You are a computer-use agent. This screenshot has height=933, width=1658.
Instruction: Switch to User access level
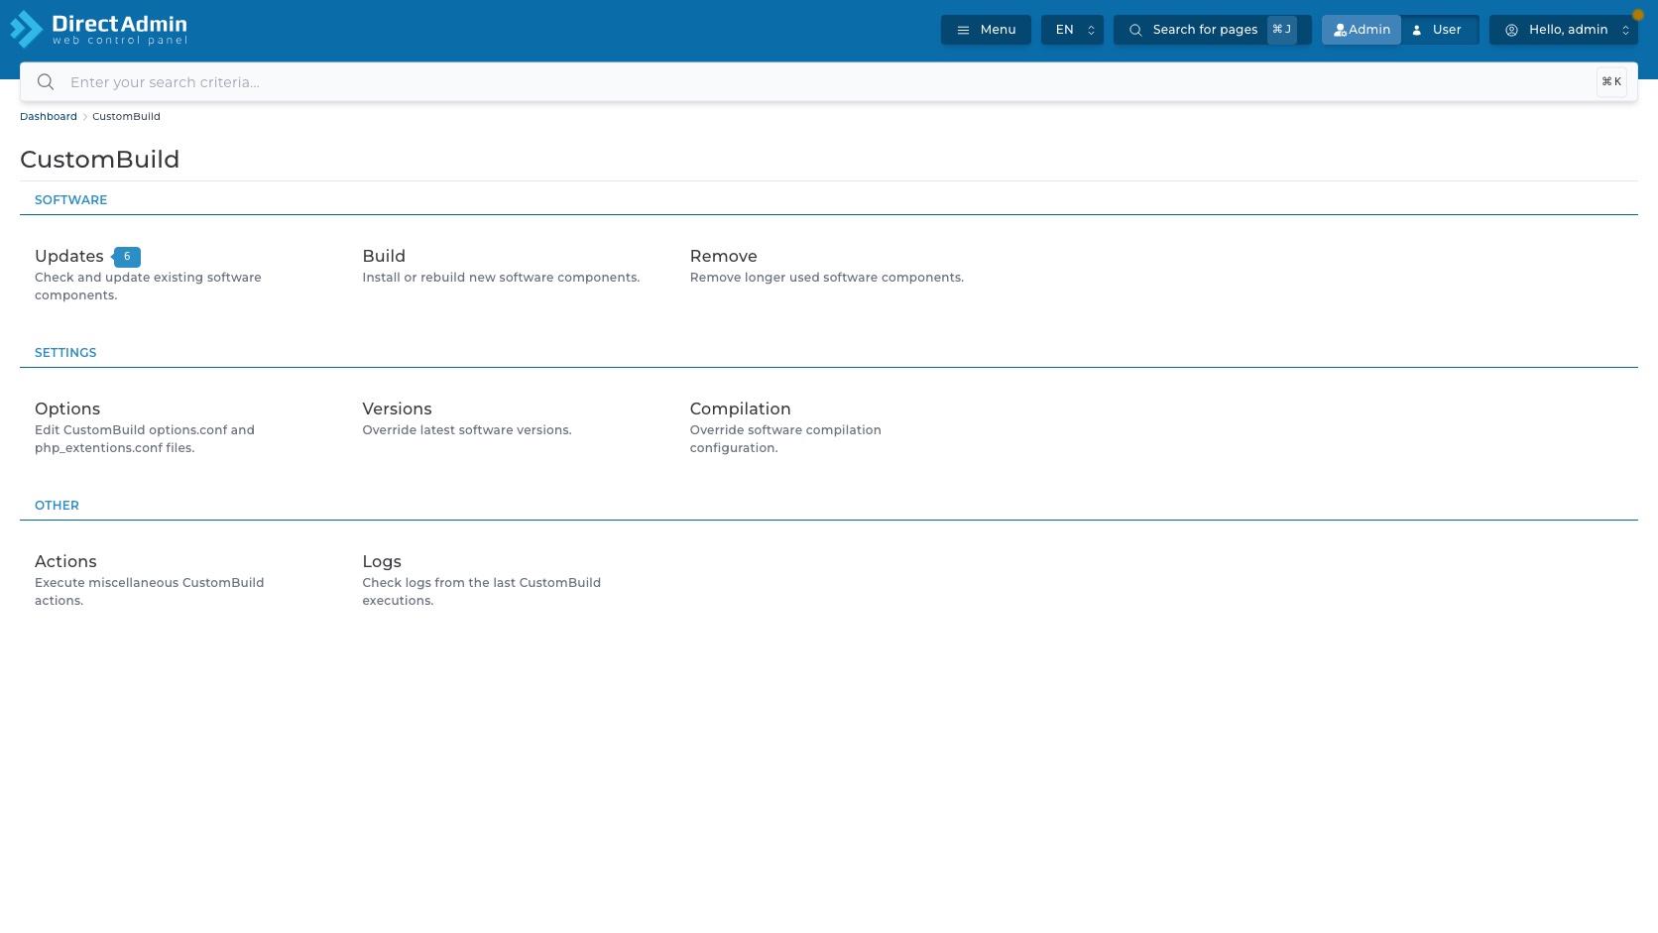pyautogui.click(x=1439, y=30)
